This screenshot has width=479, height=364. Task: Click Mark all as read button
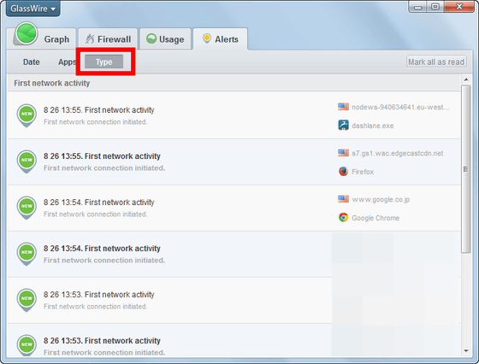click(436, 62)
